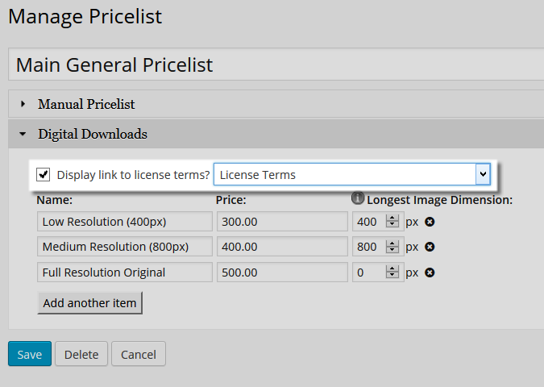Click the 300.00 price field

pos(280,222)
